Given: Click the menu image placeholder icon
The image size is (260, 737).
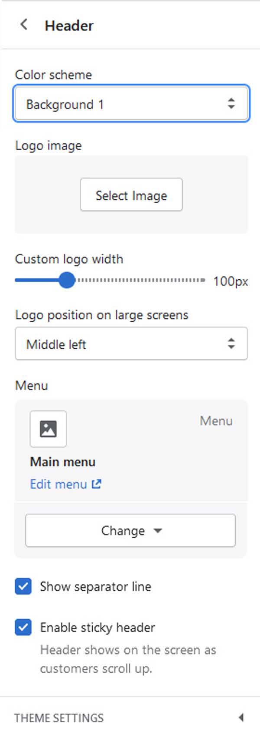Looking at the screenshot, I should tap(48, 429).
